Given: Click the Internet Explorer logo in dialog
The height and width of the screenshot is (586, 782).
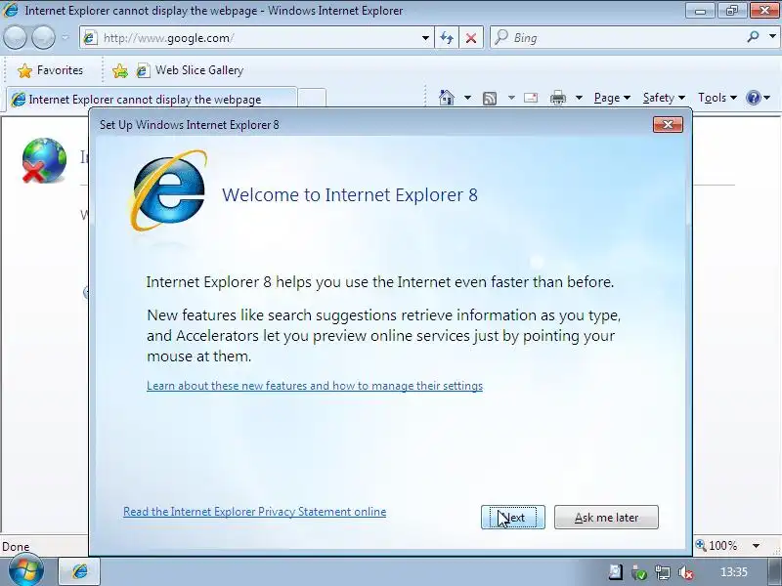Looking at the screenshot, I should [168, 190].
